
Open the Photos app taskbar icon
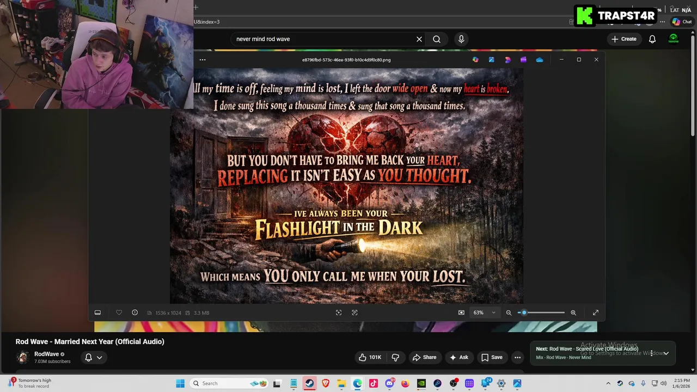click(517, 383)
